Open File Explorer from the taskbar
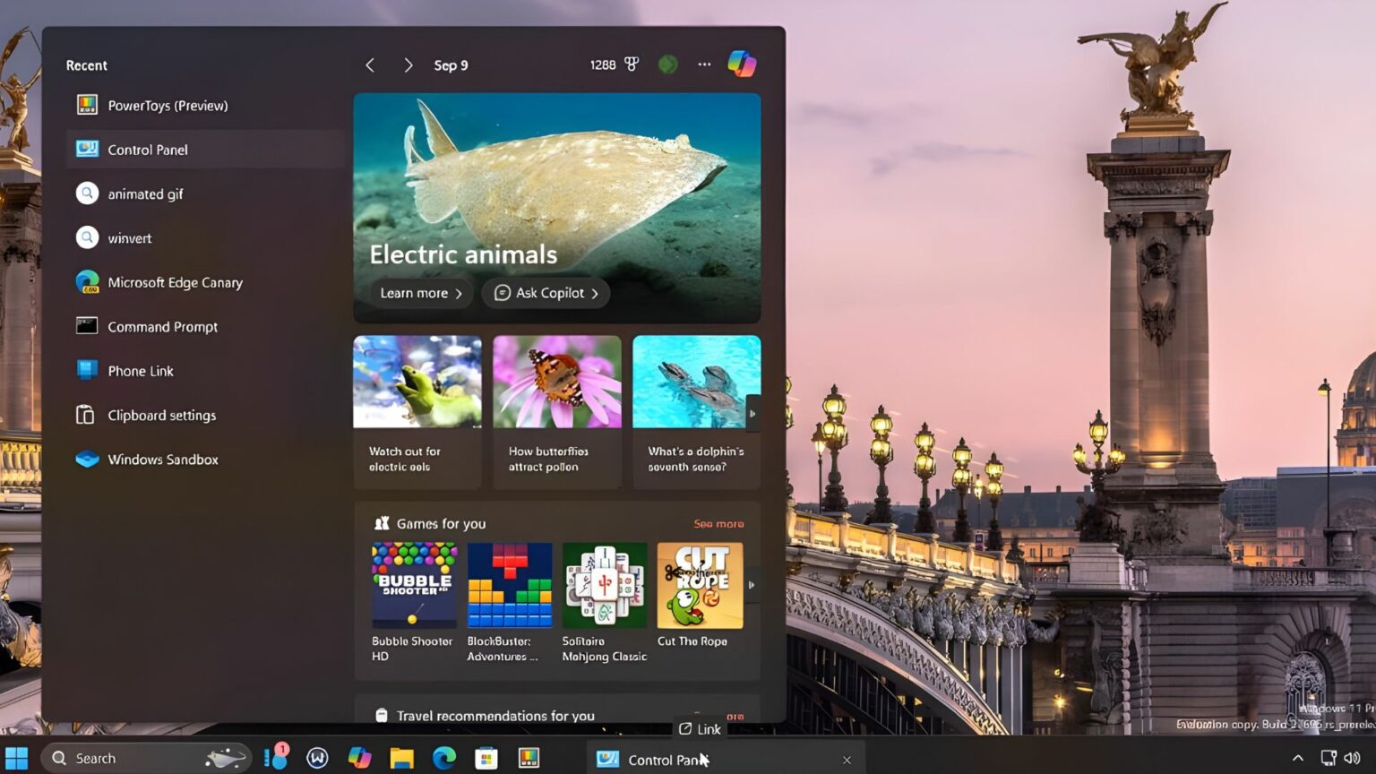Screen dimensions: 1376x774 (400, 758)
